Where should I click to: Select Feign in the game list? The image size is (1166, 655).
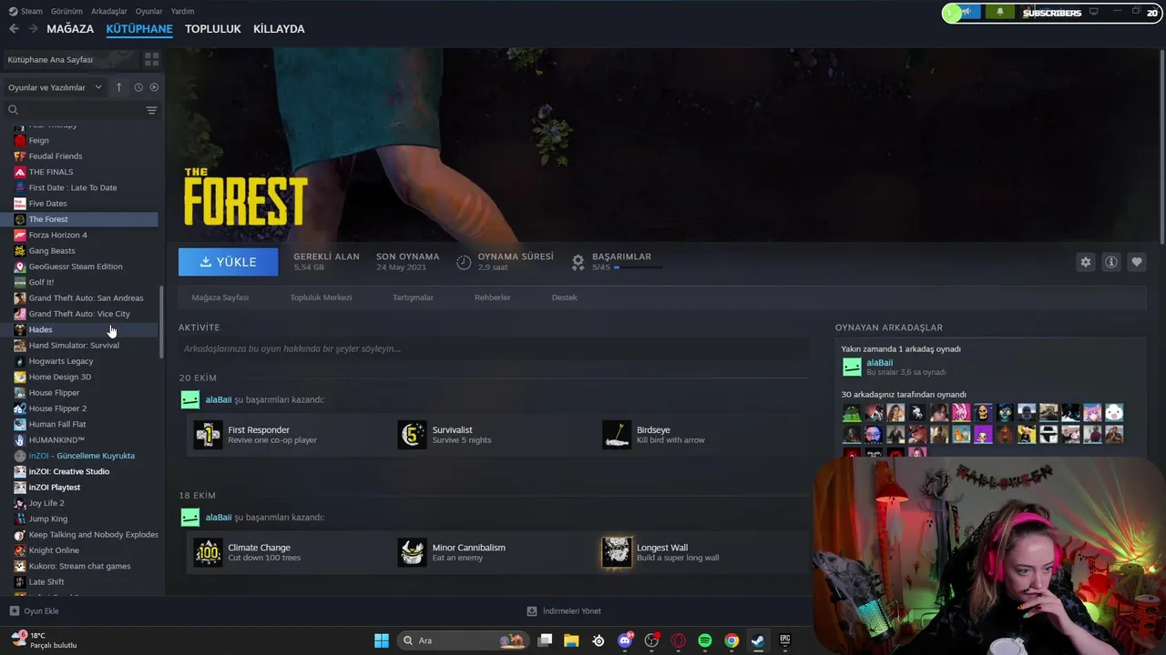86,140
